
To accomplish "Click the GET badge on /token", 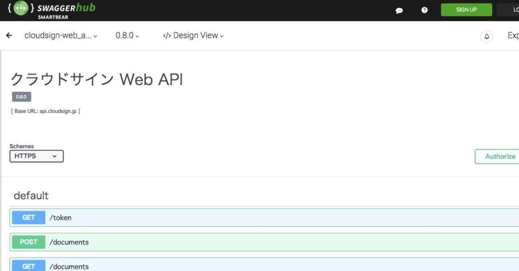I will click(28, 218).
